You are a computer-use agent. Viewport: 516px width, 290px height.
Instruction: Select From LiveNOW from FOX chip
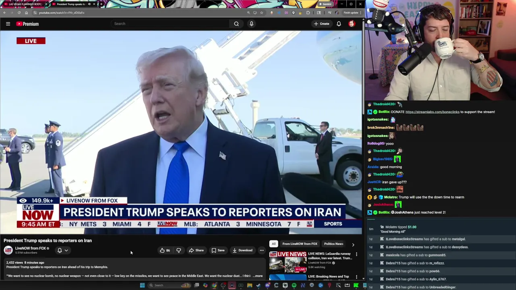pos(300,244)
